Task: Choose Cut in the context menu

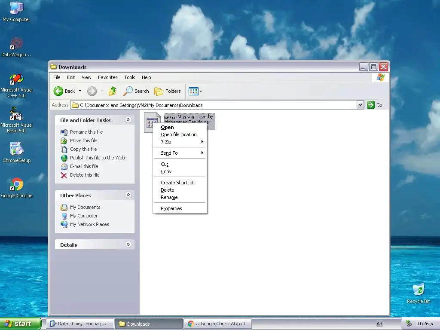Action: point(180,164)
